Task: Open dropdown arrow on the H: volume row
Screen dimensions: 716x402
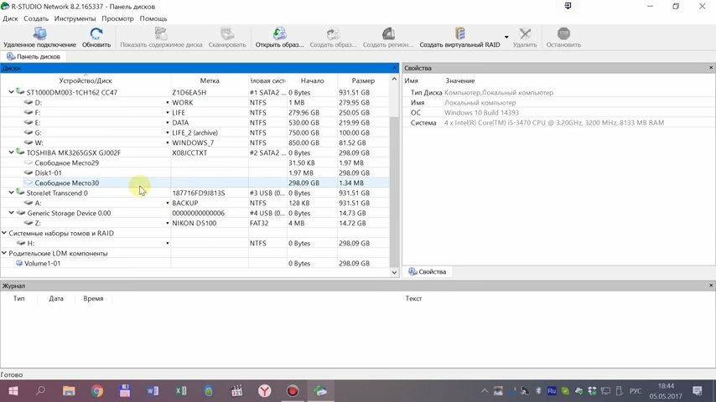Action: coord(167,243)
